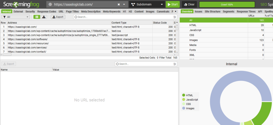Viewport: 273px width, 125px height.
Task: Select the CSS row in Overview
Action: 226,35
